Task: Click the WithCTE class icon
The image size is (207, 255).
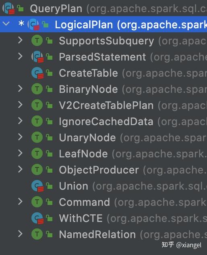Action: (x=37, y=218)
